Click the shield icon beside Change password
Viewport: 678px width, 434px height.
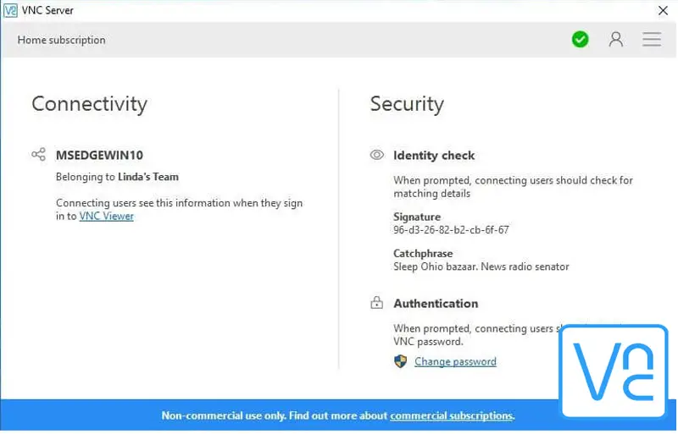401,361
